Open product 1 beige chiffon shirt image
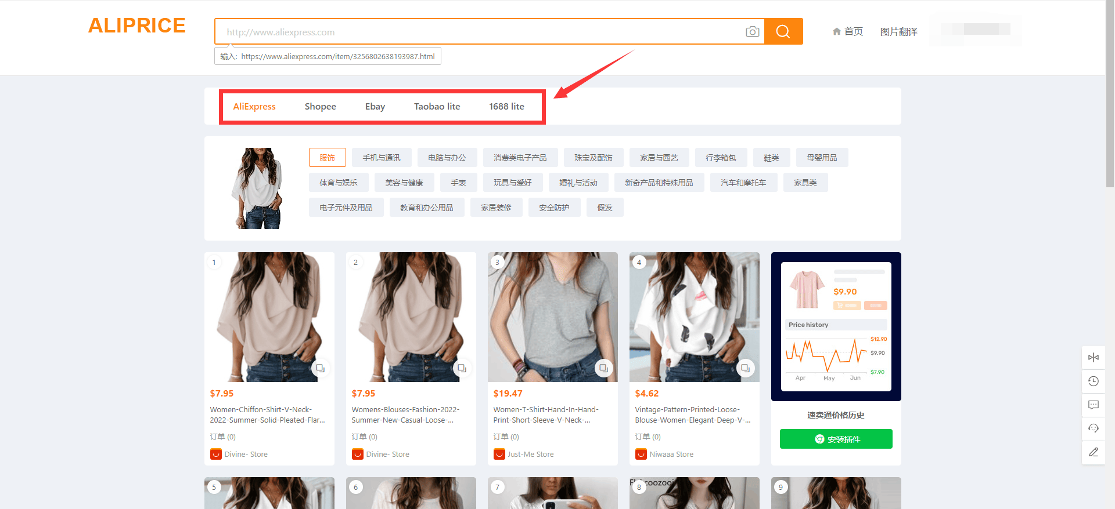This screenshot has width=1115, height=509. (269, 317)
